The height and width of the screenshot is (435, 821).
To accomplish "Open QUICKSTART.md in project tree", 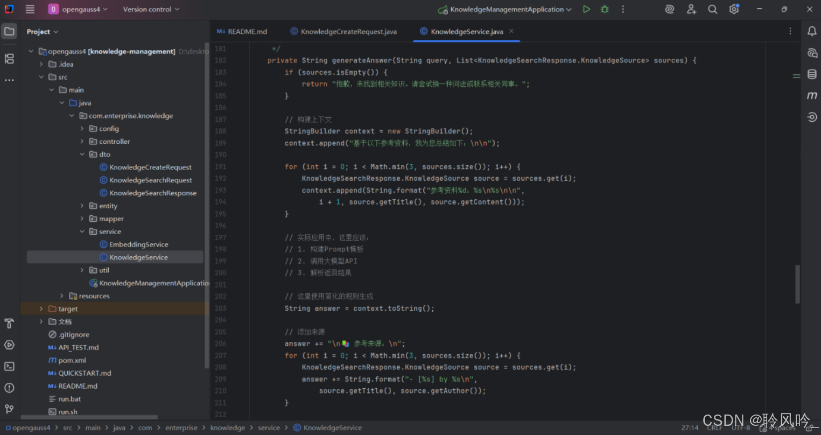I will point(79,373).
